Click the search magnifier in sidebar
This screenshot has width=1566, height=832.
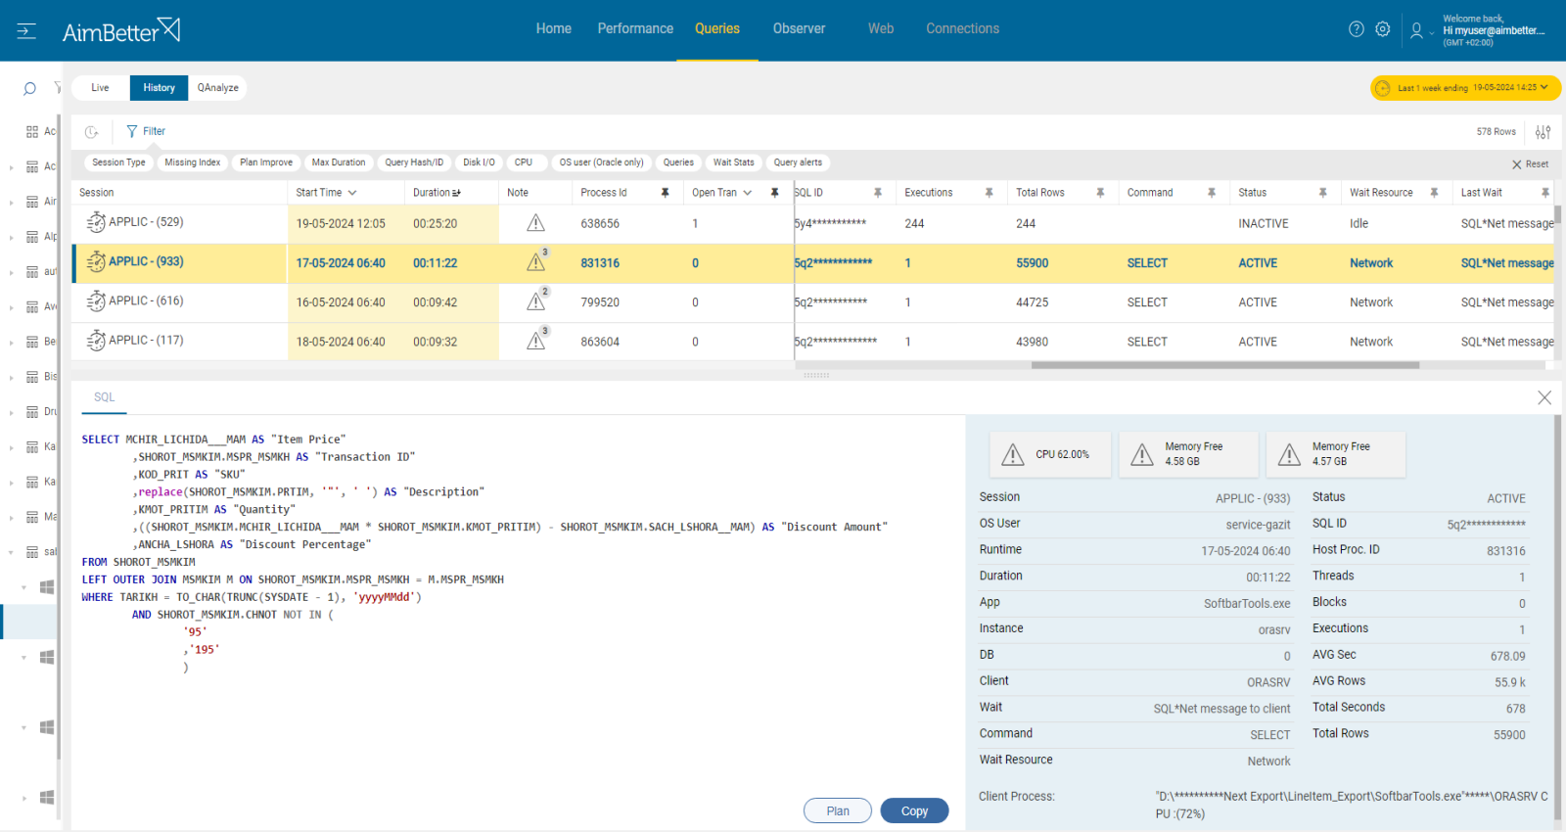(x=29, y=89)
